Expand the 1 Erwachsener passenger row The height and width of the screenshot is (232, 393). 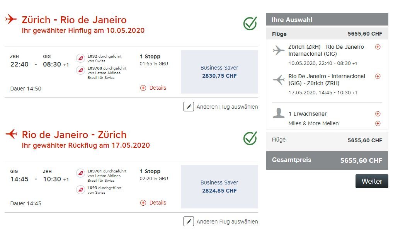point(378,114)
